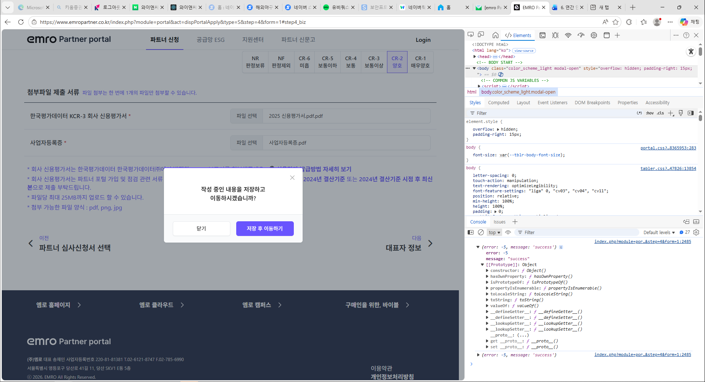The image size is (705, 382).
Task: Open DevTools customize three-dot menu
Action: click(x=676, y=35)
